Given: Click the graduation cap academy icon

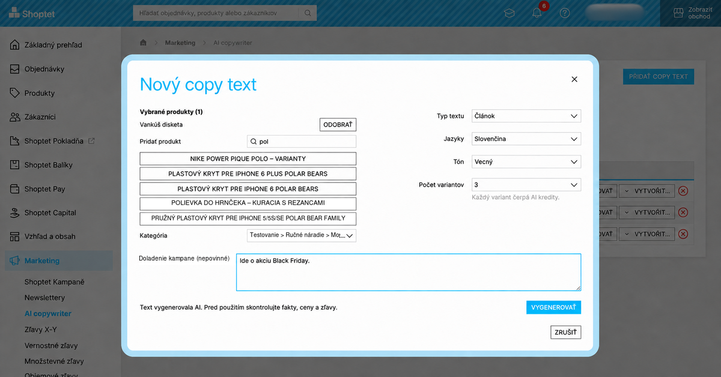Looking at the screenshot, I should click(x=510, y=13).
